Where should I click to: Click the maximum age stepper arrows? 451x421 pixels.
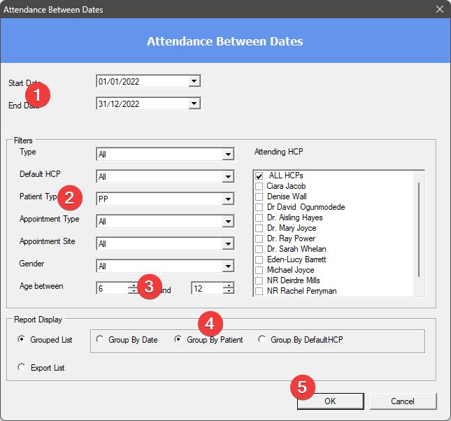coord(228,288)
